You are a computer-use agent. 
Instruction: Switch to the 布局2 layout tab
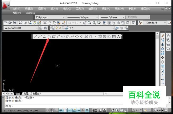coord(36,94)
